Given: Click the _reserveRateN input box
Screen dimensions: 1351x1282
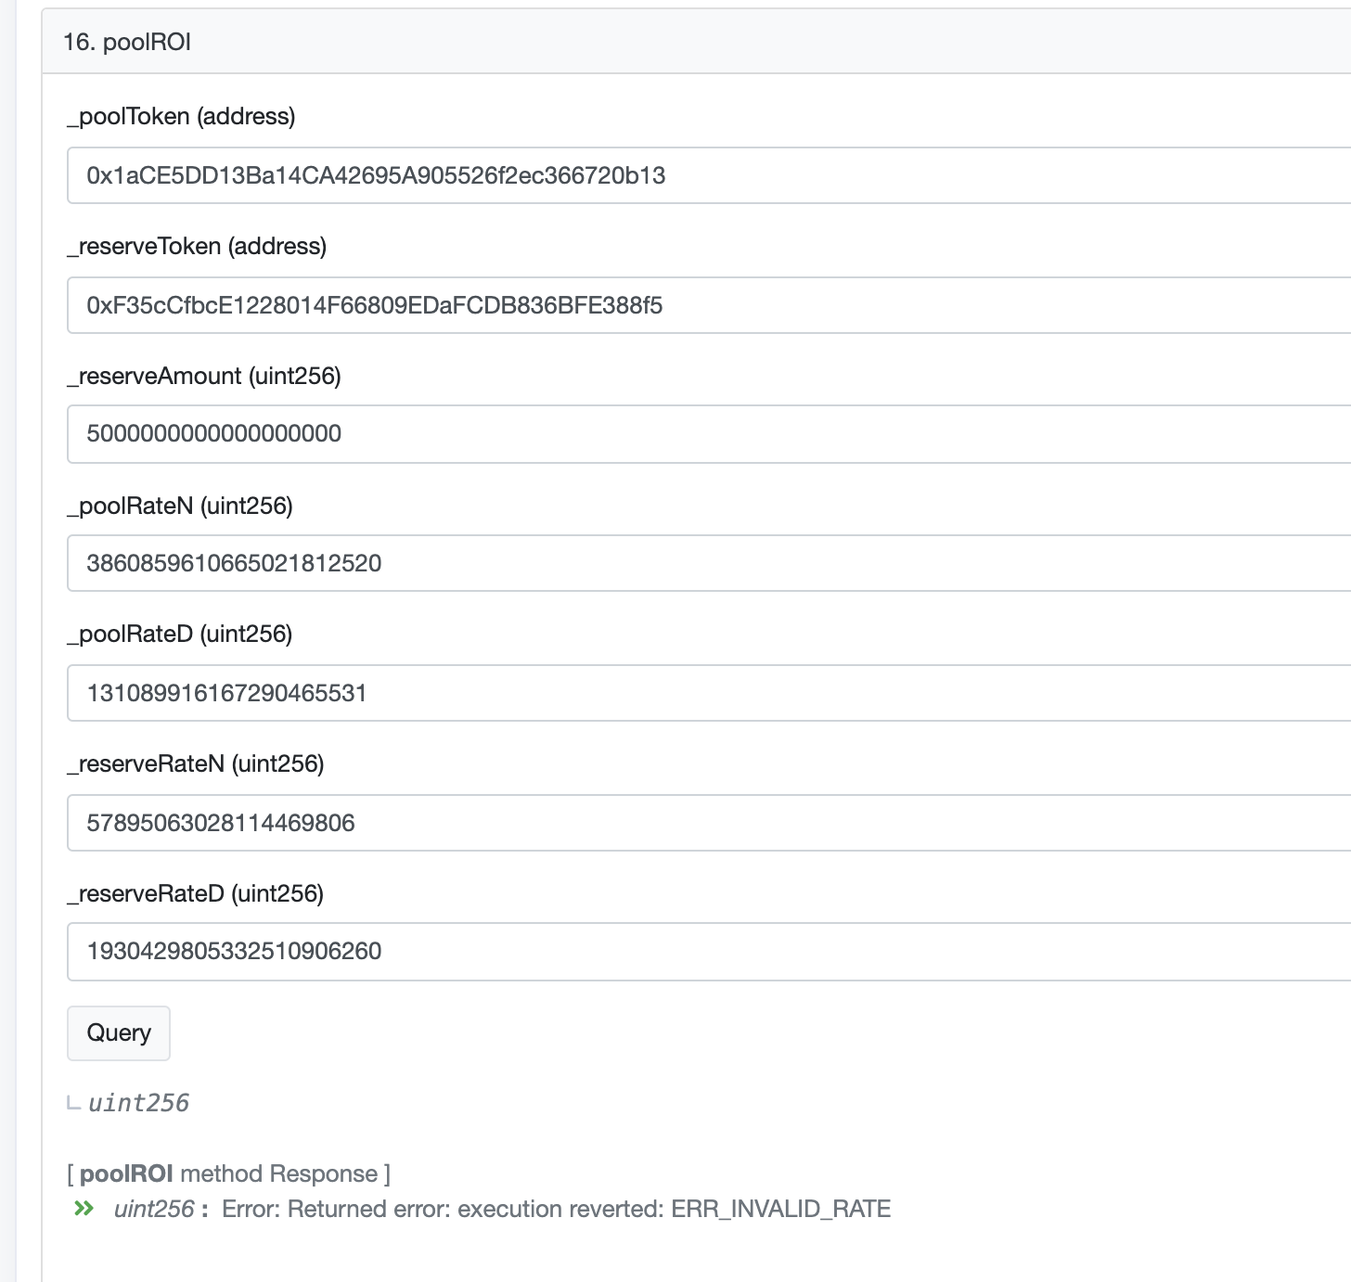Looking at the screenshot, I should coord(557,822).
